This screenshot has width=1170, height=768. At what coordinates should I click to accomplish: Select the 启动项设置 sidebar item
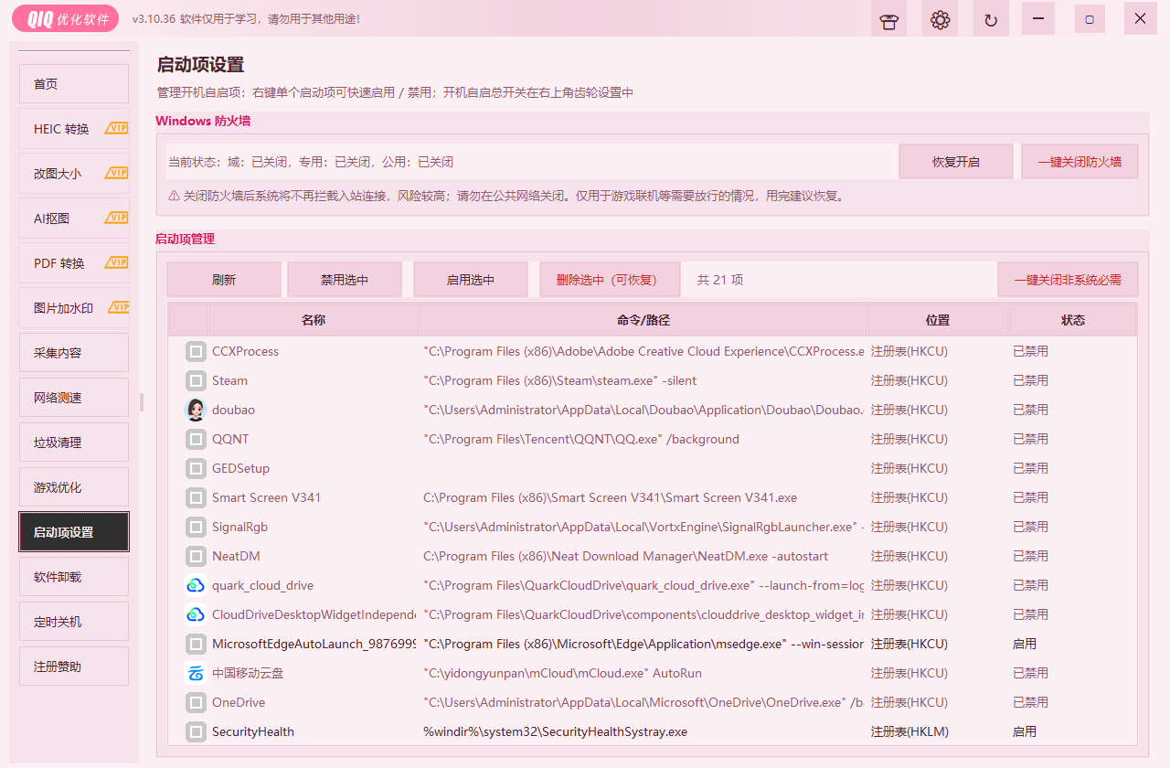[74, 532]
